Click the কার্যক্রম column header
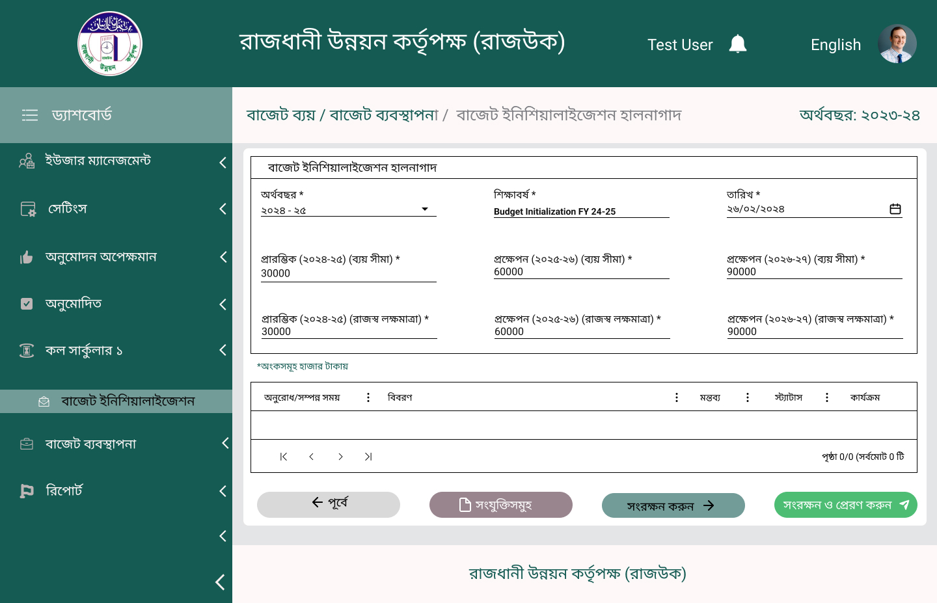Image resolution: width=937 pixels, height=603 pixels. [x=865, y=397]
